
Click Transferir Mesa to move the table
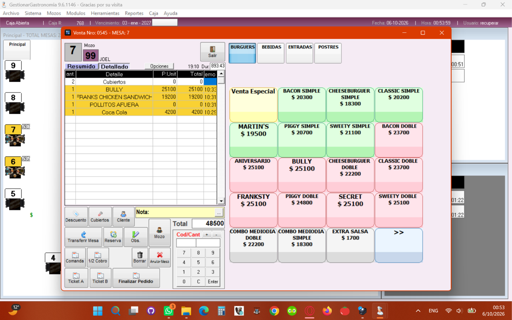[x=83, y=237]
